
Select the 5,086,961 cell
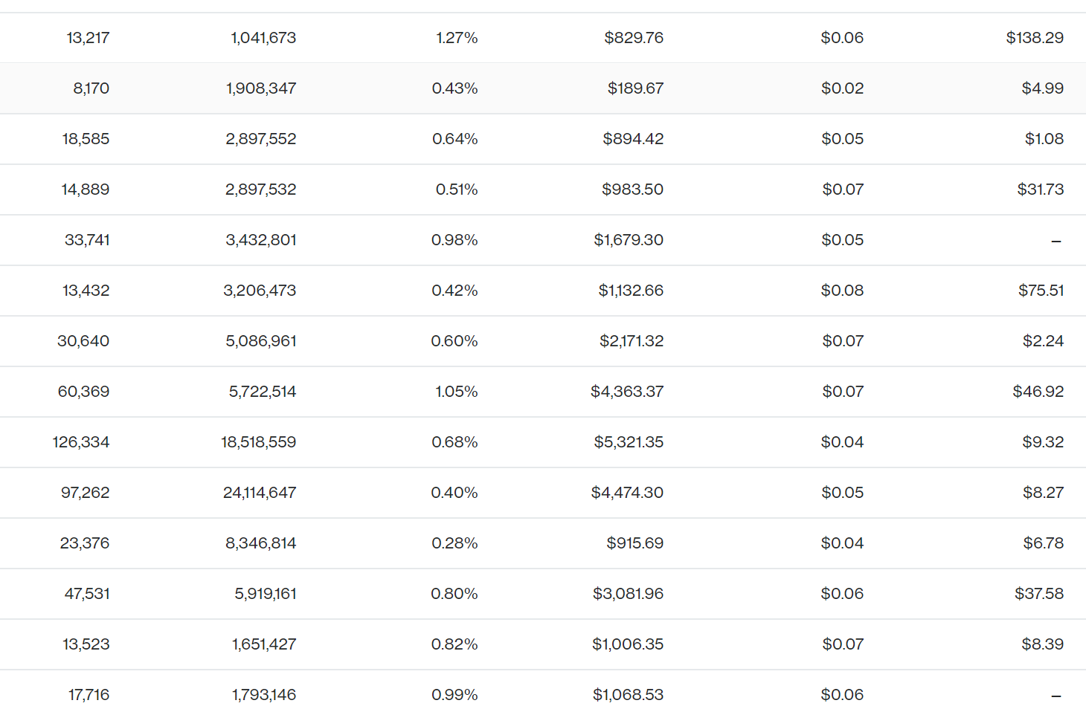tap(261, 341)
